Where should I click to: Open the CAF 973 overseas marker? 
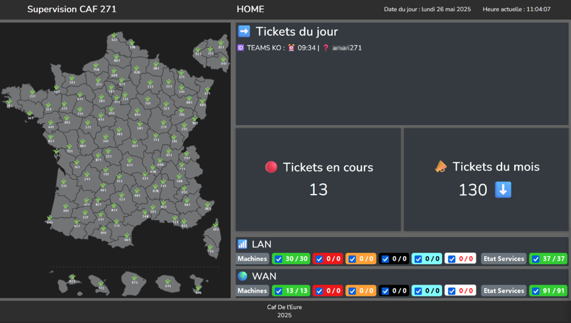[134, 279]
